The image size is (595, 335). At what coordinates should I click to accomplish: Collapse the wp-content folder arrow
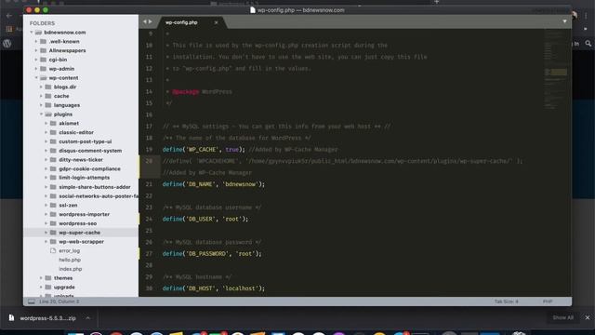pos(36,78)
